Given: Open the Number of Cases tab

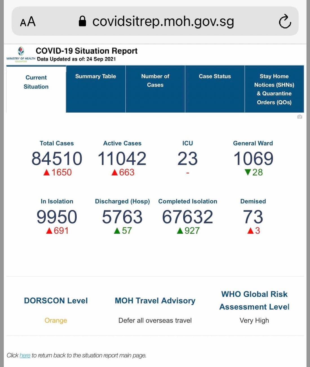Looking at the screenshot, I should (x=155, y=89).
